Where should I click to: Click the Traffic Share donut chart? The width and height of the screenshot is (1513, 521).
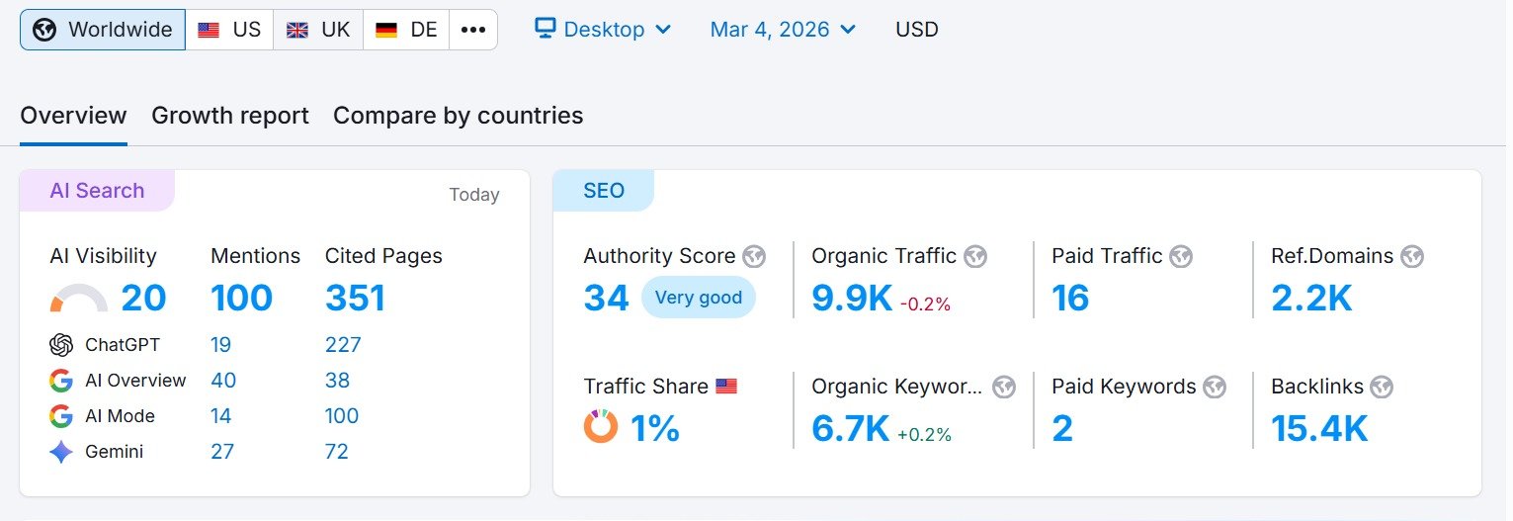(x=601, y=427)
